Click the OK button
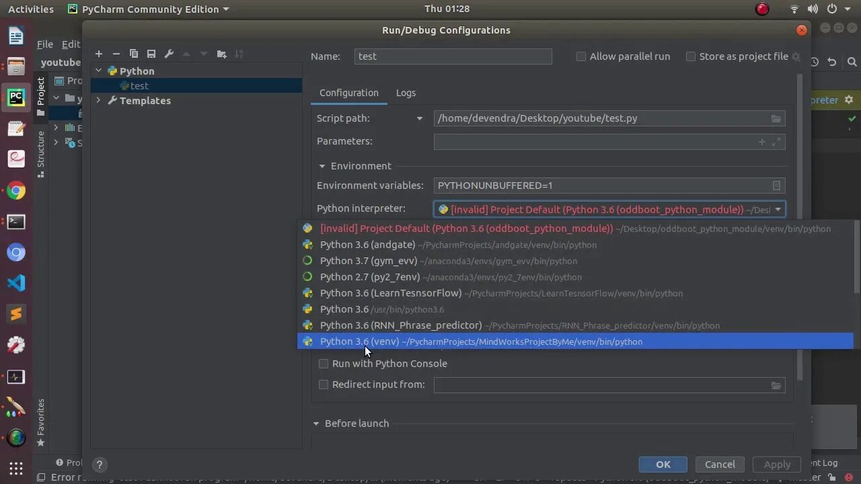The width and height of the screenshot is (861, 484). click(x=663, y=465)
